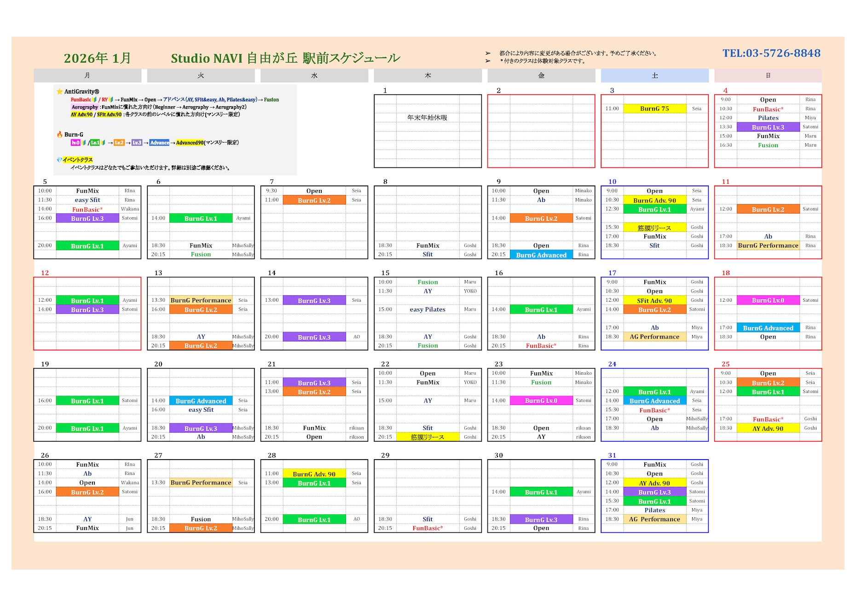Click the 2026年 1月 month title

click(x=98, y=58)
